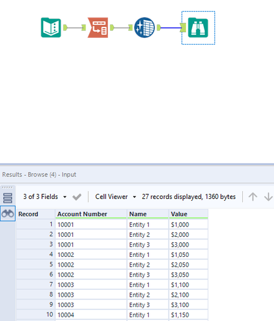The width and height of the screenshot is (274, 321).
Task: Select Entity 1 in record 10
Action: pyautogui.click(x=148, y=315)
